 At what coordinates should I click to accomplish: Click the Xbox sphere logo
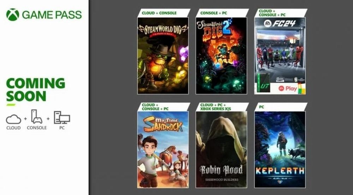pos(13,15)
